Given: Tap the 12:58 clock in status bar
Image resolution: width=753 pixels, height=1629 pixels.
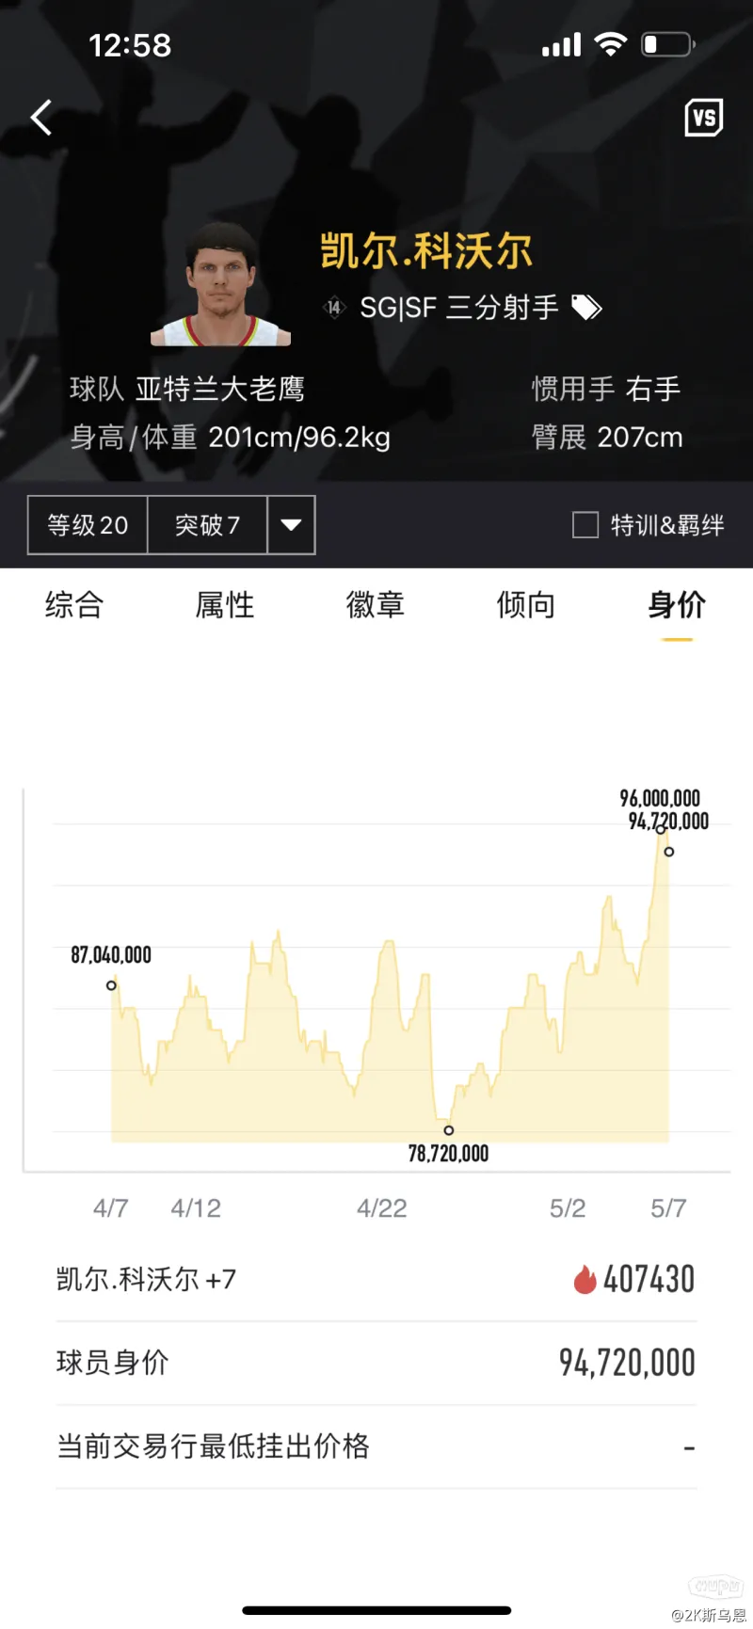Looking at the screenshot, I should point(130,45).
